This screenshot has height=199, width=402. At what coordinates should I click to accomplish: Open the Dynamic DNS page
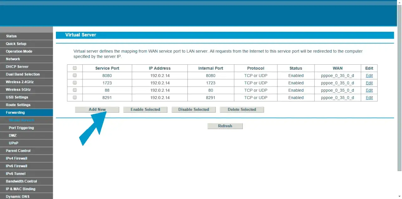point(17,196)
